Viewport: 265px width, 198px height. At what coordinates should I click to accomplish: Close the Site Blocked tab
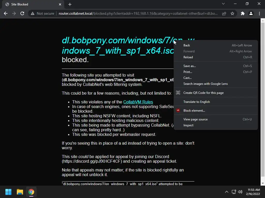(x=60, y=4)
